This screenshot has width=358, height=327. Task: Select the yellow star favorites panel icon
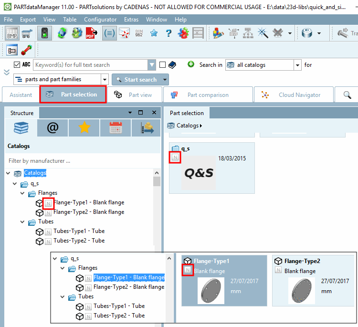tap(84, 128)
